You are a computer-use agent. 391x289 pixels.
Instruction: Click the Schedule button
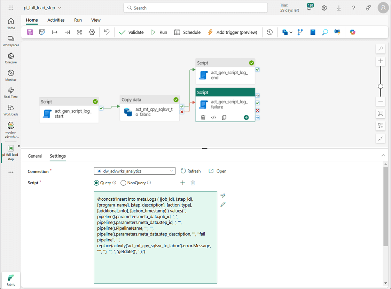187,32
